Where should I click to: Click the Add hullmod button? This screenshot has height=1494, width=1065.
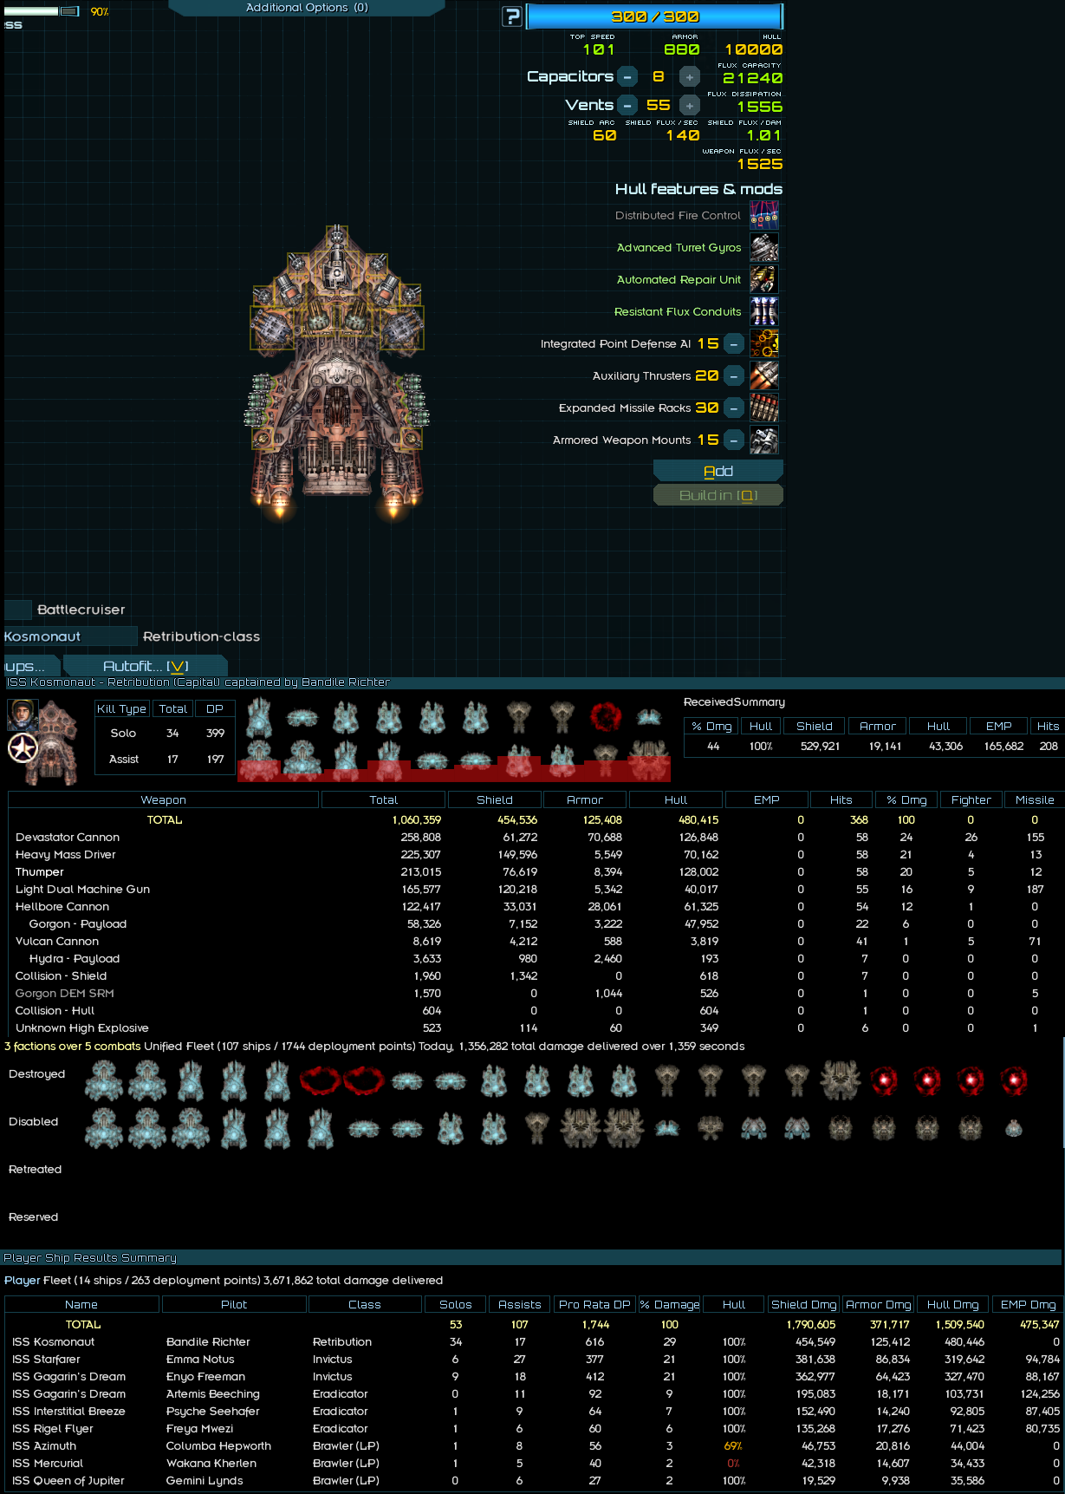tap(718, 471)
